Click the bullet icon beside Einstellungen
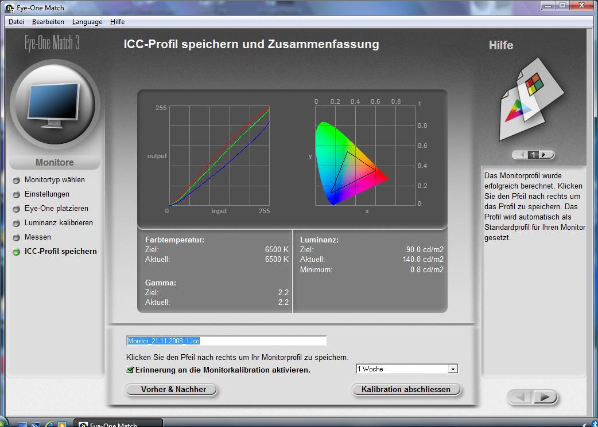 pos(16,195)
